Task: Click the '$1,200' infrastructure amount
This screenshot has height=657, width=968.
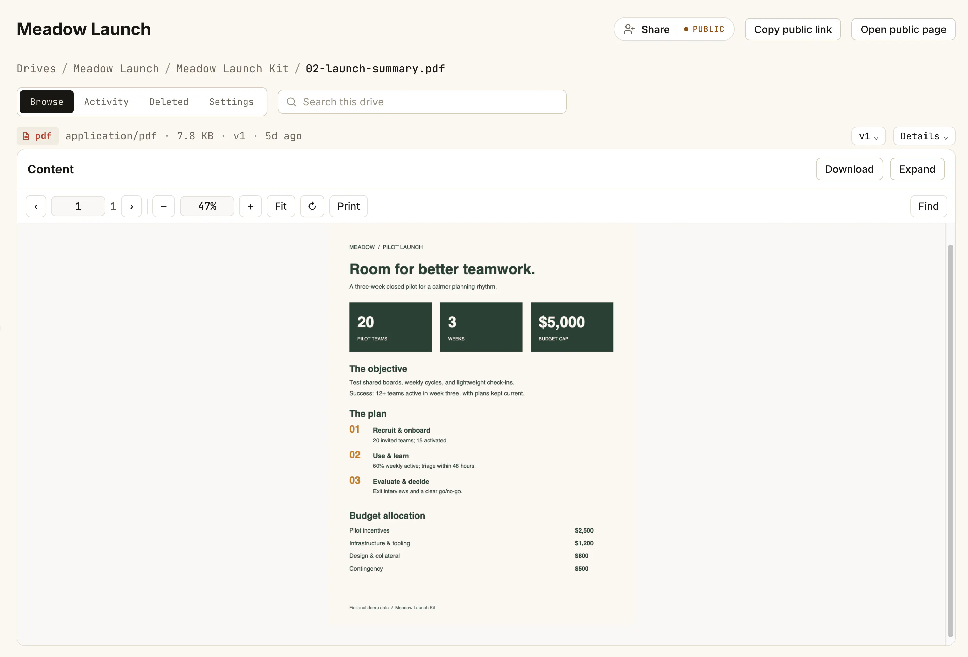Action: [x=584, y=543]
